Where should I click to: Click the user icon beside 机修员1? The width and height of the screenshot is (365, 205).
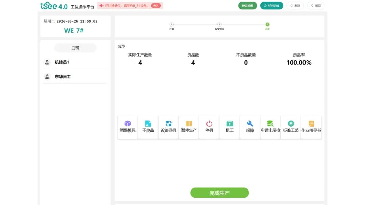[x=47, y=62]
